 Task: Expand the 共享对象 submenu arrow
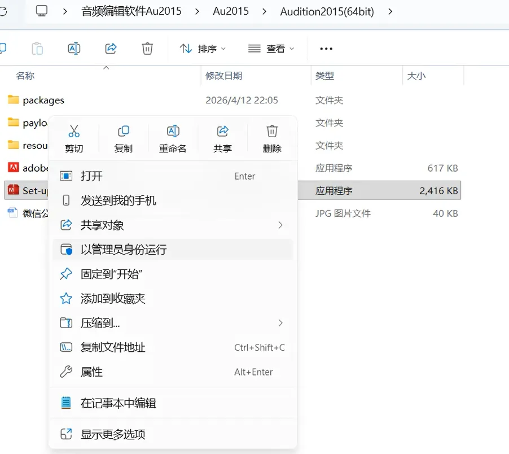click(280, 225)
